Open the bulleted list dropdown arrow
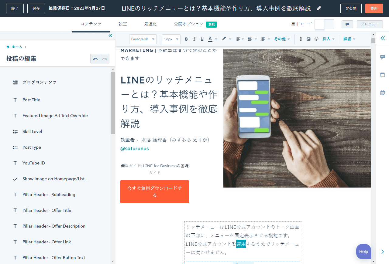The image size is (389, 264). coord(256,39)
